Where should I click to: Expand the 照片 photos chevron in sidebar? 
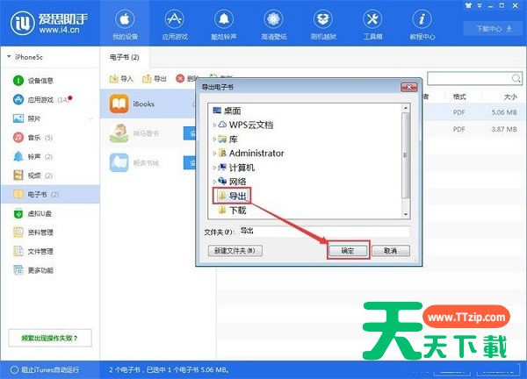tap(90, 118)
